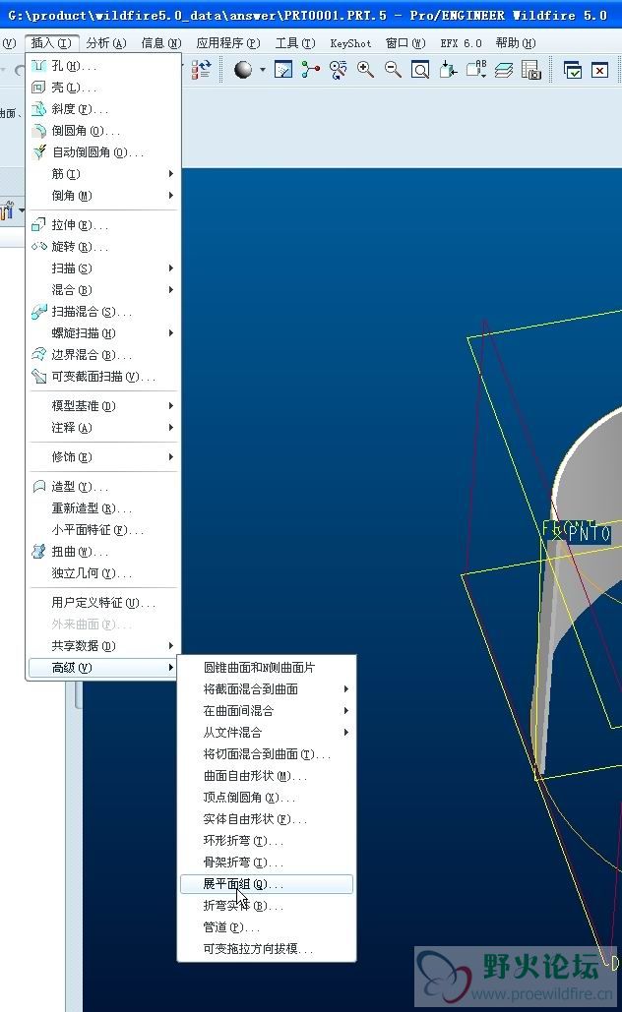
Task: Click the zoom out magnifier icon
Action: (x=393, y=69)
